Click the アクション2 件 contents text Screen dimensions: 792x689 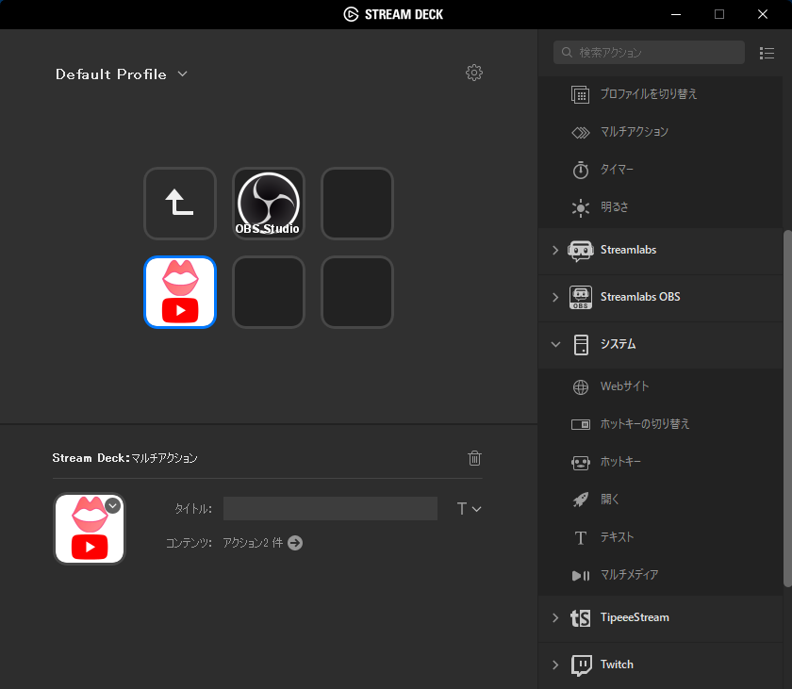click(x=253, y=543)
